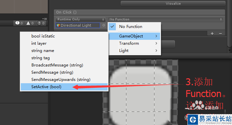
Task: Open the console panel options menu icon
Action: click(45, 19)
